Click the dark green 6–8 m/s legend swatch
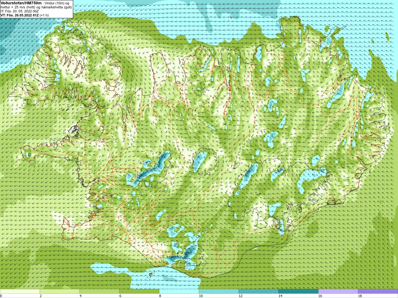Image resolution: width=398 pixels, height=298 pixels. click(x=139, y=291)
